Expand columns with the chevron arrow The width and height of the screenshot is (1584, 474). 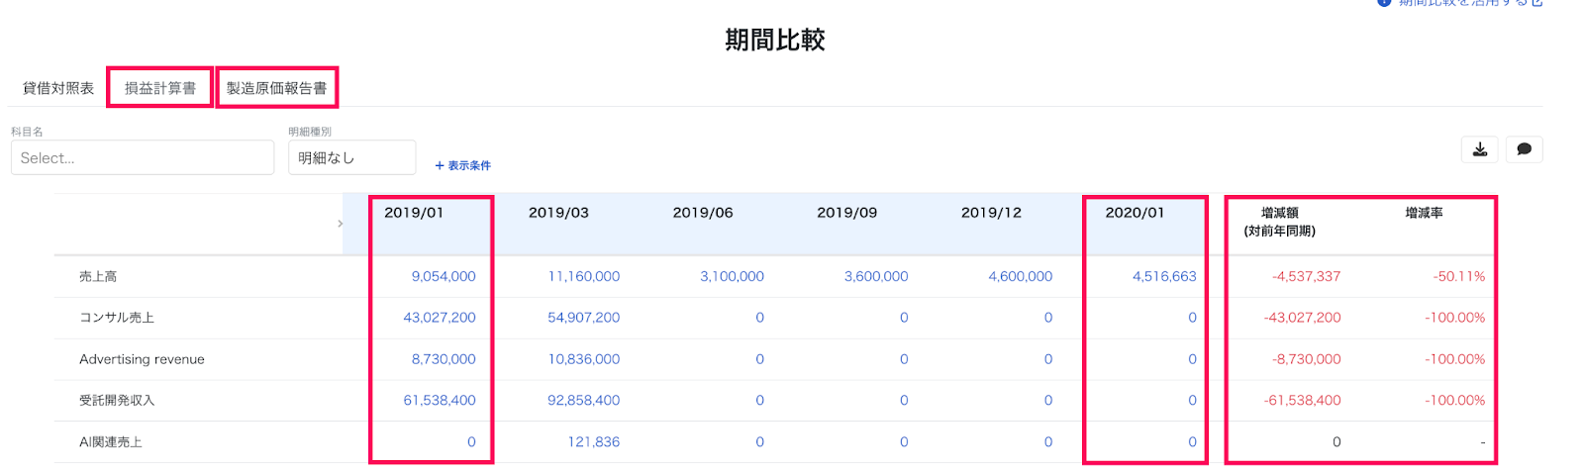[x=340, y=224]
